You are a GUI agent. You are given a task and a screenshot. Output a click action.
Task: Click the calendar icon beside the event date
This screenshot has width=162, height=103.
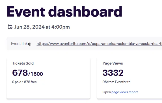10,27
